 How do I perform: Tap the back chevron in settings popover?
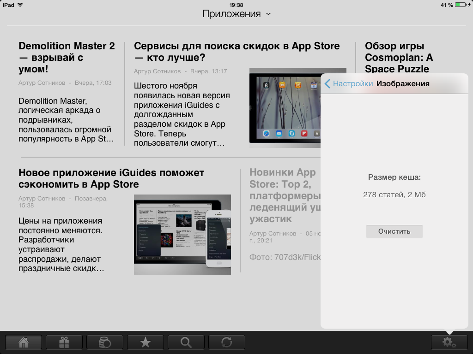pyautogui.click(x=327, y=83)
